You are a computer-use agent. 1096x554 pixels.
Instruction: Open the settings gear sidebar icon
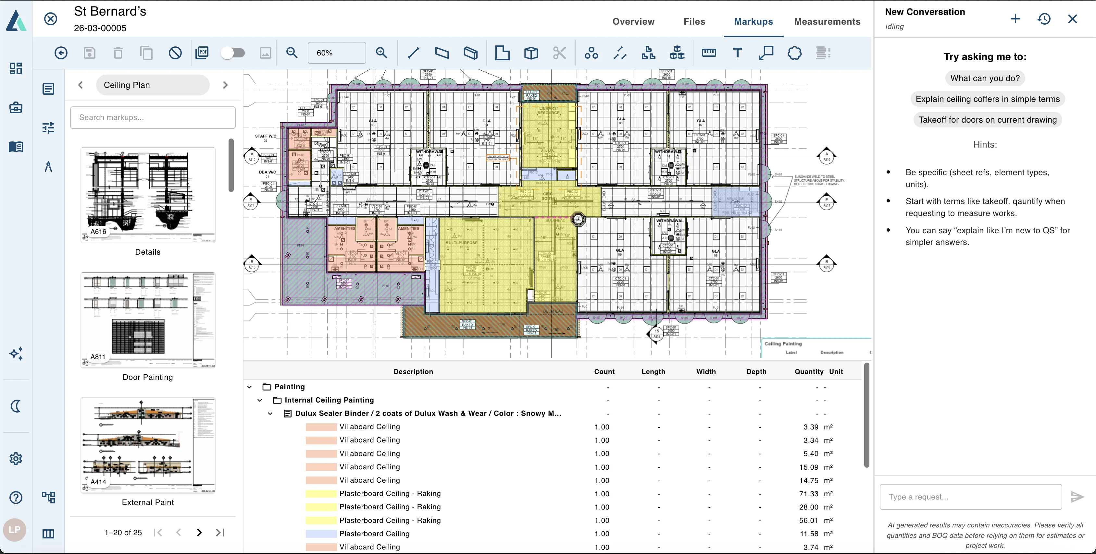click(16, 458)
